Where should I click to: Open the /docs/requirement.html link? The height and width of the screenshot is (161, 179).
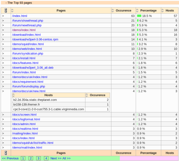(x=28, y=82)
